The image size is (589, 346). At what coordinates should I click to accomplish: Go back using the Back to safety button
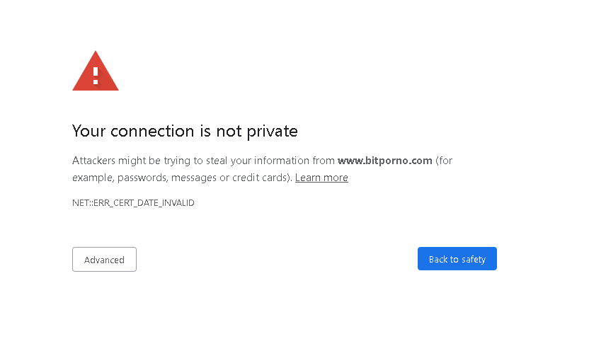click(457, 258)
